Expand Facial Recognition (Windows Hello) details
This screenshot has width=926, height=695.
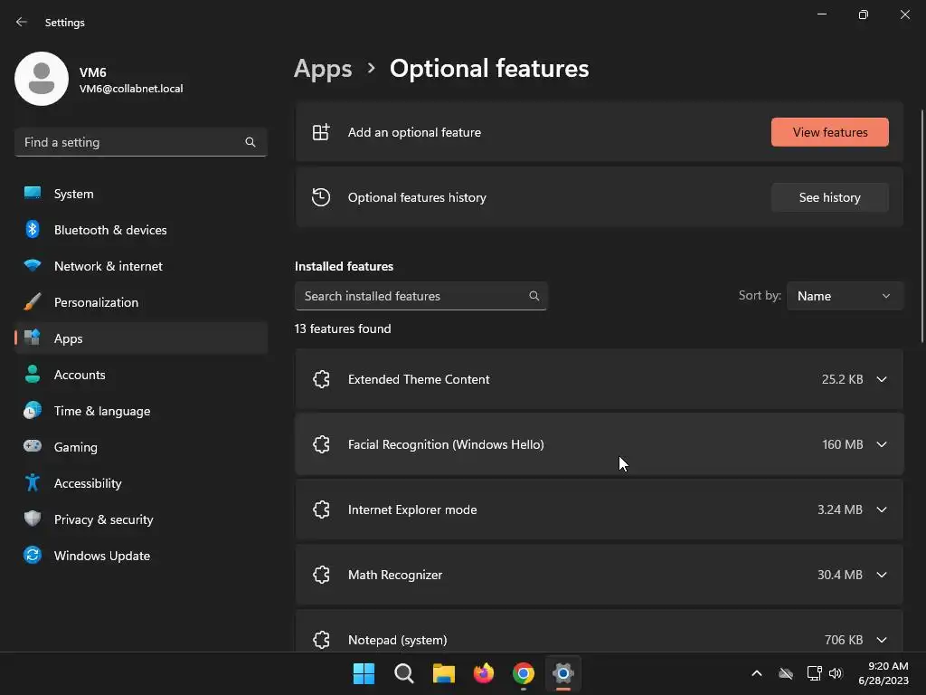882,444
